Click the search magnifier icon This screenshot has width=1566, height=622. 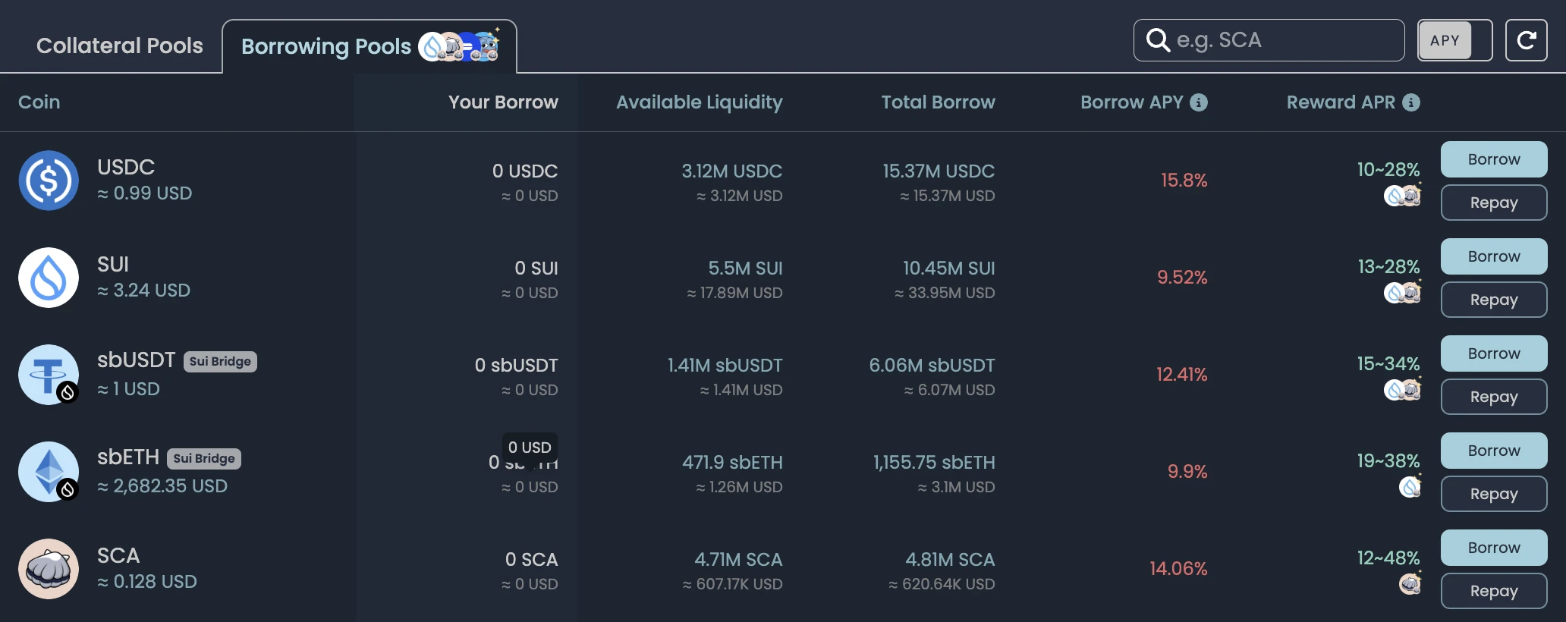(x=1158, y=40)
